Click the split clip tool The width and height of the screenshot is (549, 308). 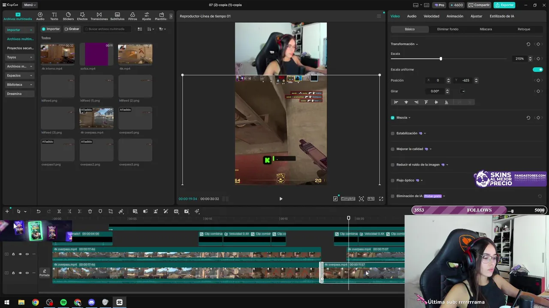tap(59, 211)
